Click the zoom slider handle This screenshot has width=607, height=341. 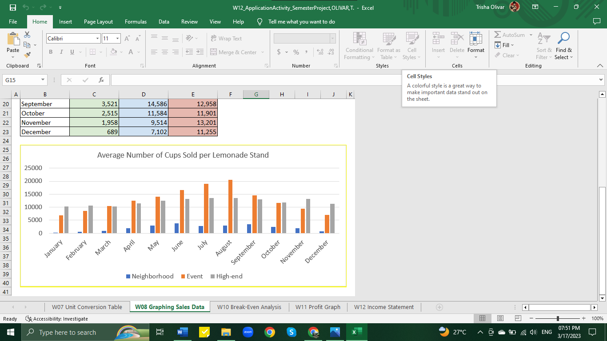(x=558, y=319)
